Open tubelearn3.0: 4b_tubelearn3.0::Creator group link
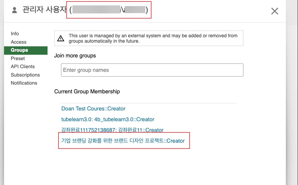 pos(108,119)
